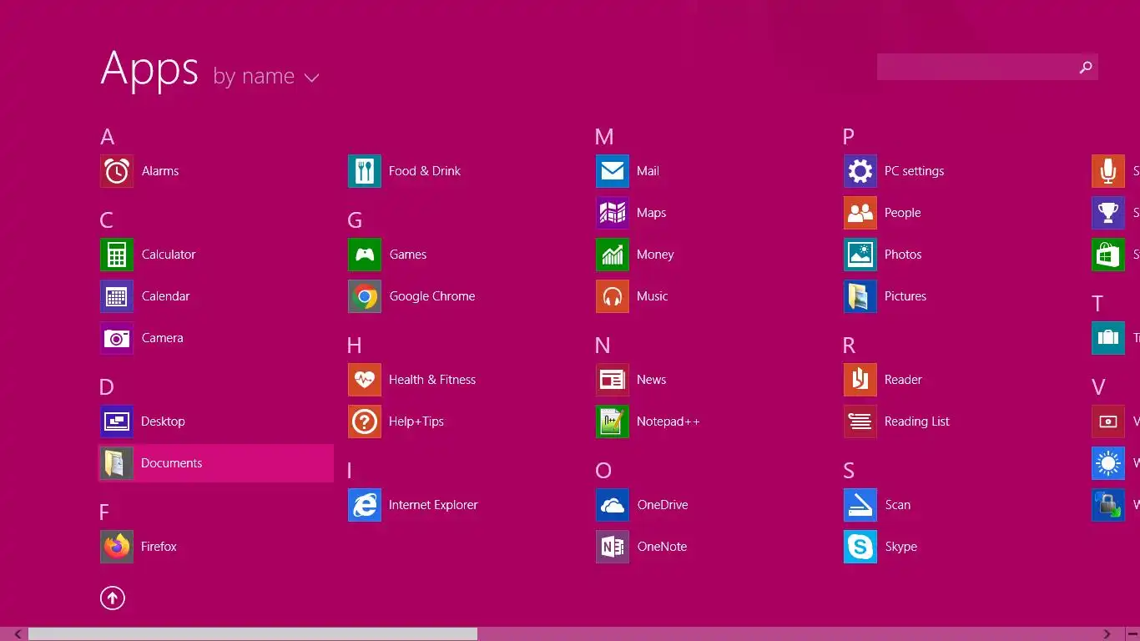Open the Weather sun icon

(x=1108, y=463)
